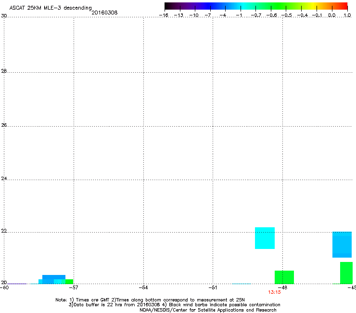Select the '-10' color scale label
The width and height of the screenshot is (356, 313).
[194, 15]
